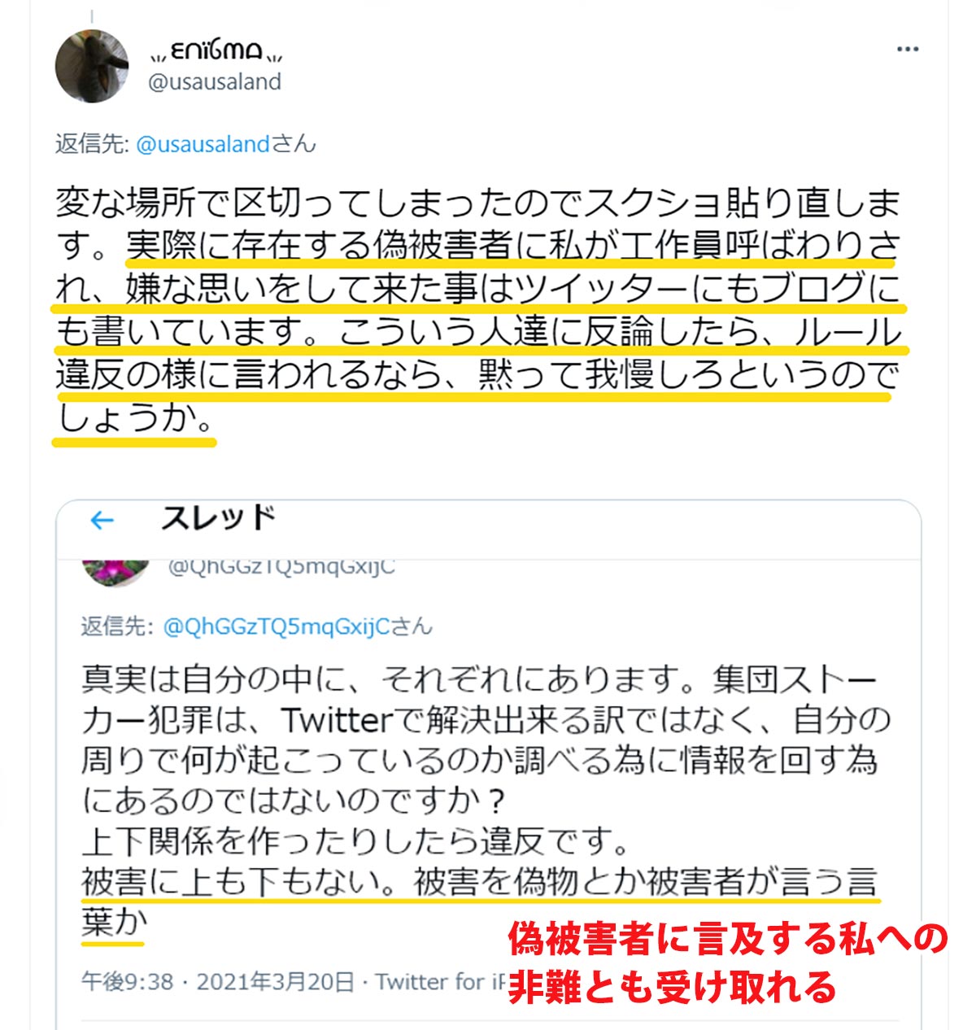Click the main tweet text starting 変な場所で

[x=477, y=311]
